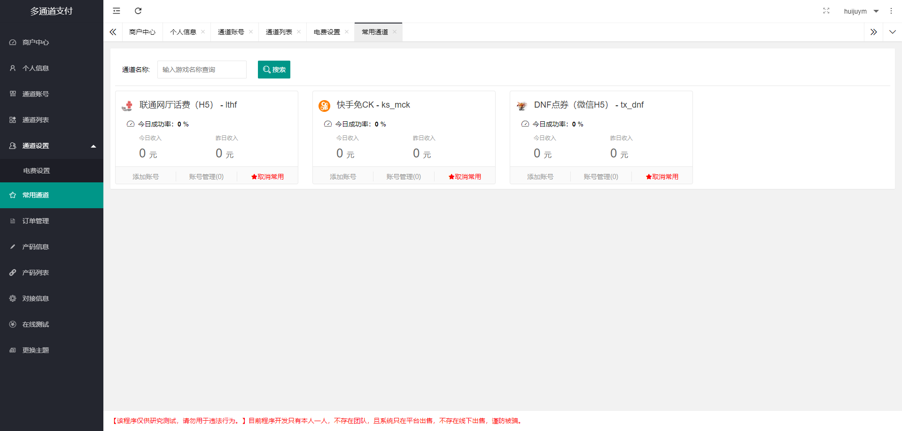Viewport: 902px width, 431px height.
Task: Unfavorite 快手免CK via 取消常用 star
Action: 465,177
